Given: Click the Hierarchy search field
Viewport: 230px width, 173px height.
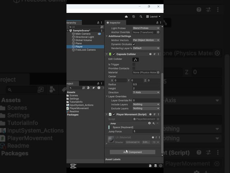Looking at the screenshot, I should coord(84,27).
